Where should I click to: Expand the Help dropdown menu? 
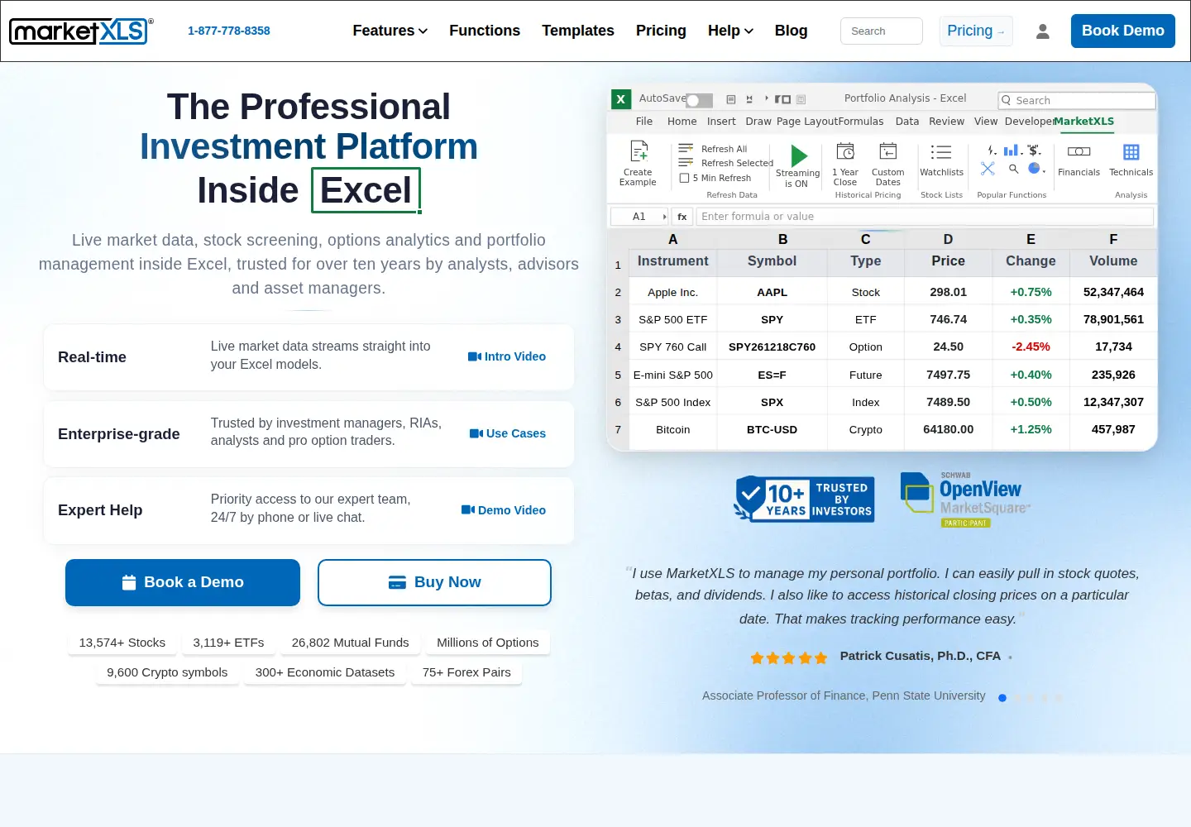[x=731, y=31]
